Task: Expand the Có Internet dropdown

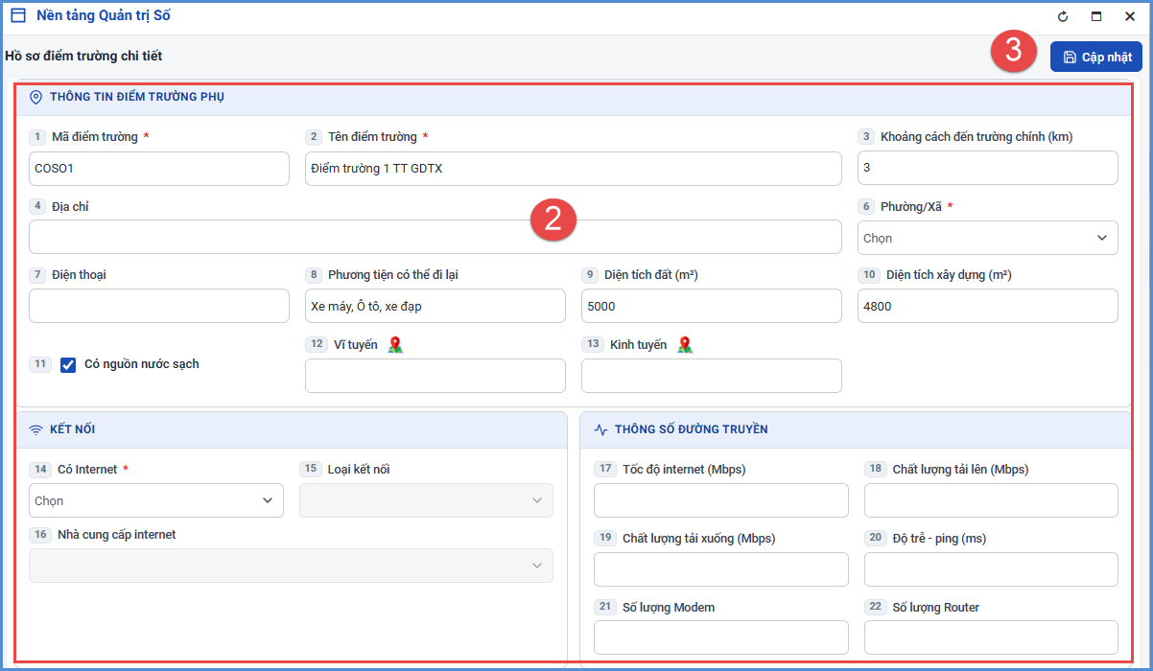Action: pos(156,500)
